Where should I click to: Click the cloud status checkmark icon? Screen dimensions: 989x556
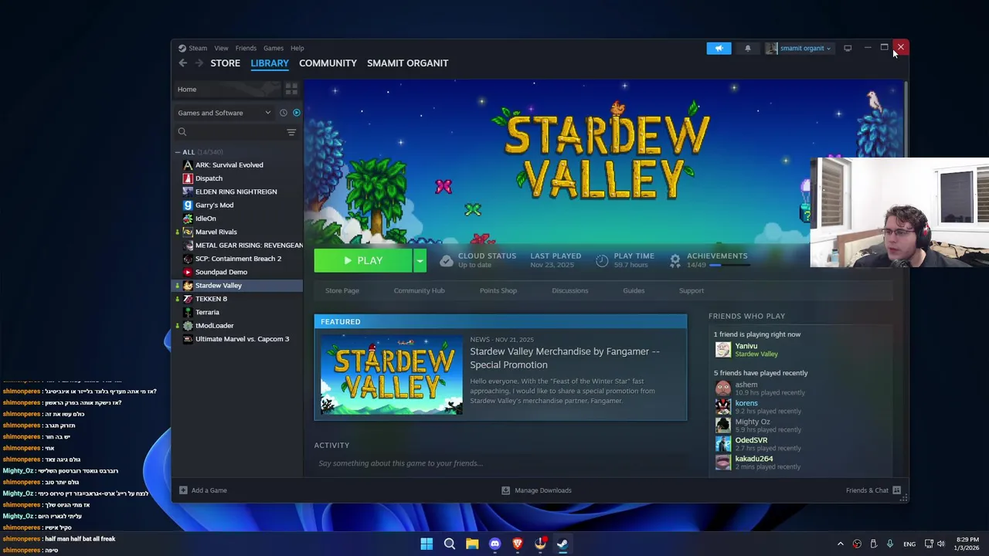click(x=446, y=261)
